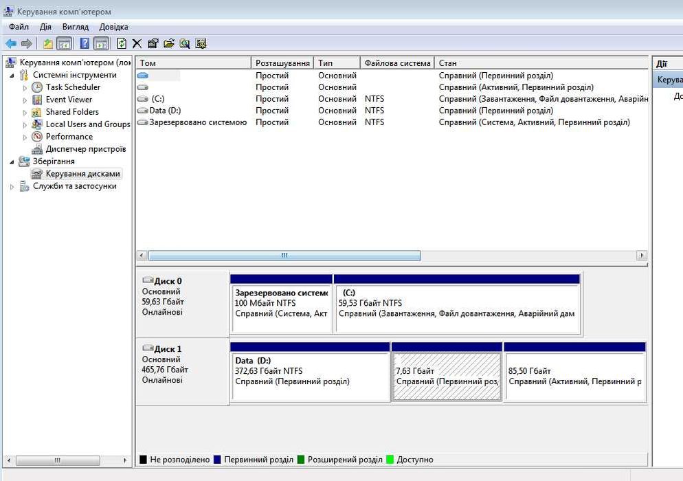Click the volume list scroll right arrow
Screen dimensions: 683x481
642,256
